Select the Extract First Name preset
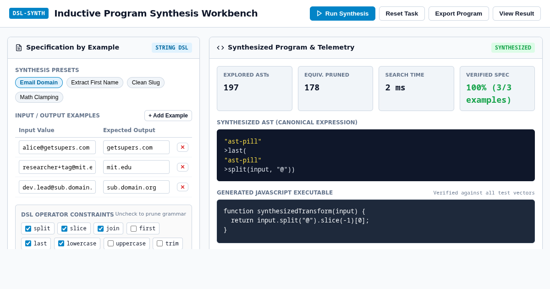Viewport: 550px width, 289px height. coord(95,83)
